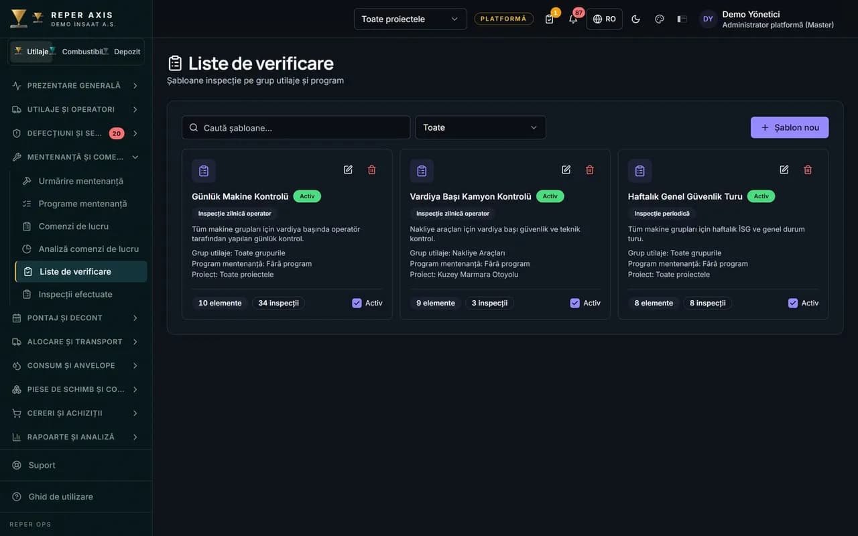The height and width of the screenshot is (536, 858).
Task: Click the 3 inspecții badge
Action: pyautogui.click(x=489, y=303)
